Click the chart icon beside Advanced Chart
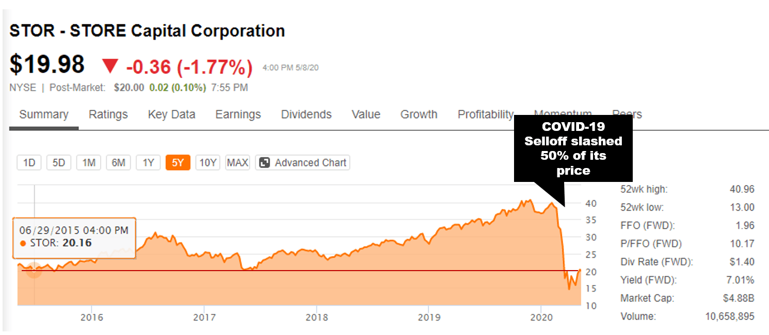The width and height of the screenshot is (769, 335). [x=265, y=162]
